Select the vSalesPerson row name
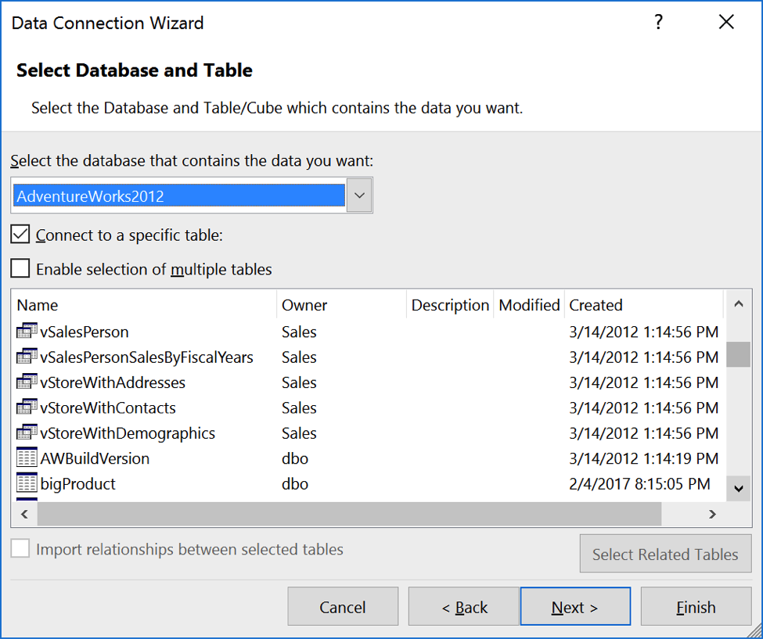The height and width of the screenshot is (639, 763). click(85, 332)
